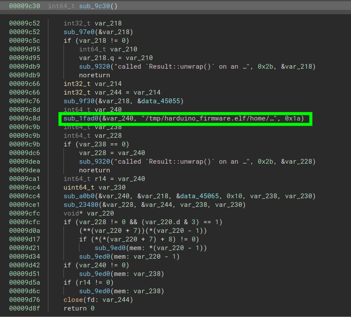Select address 00009c30 in the header
This screenshot has width=351, height=317.
click(x=25, y=6)
